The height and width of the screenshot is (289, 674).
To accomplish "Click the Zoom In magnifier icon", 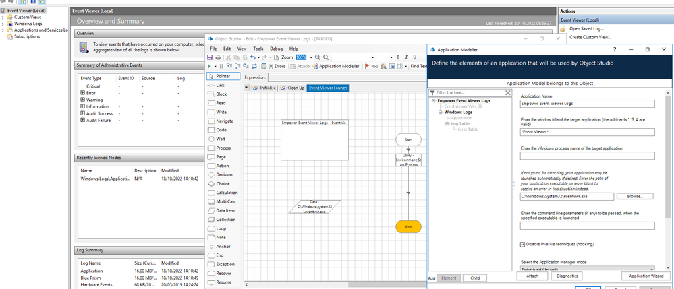I will [318, 58].
